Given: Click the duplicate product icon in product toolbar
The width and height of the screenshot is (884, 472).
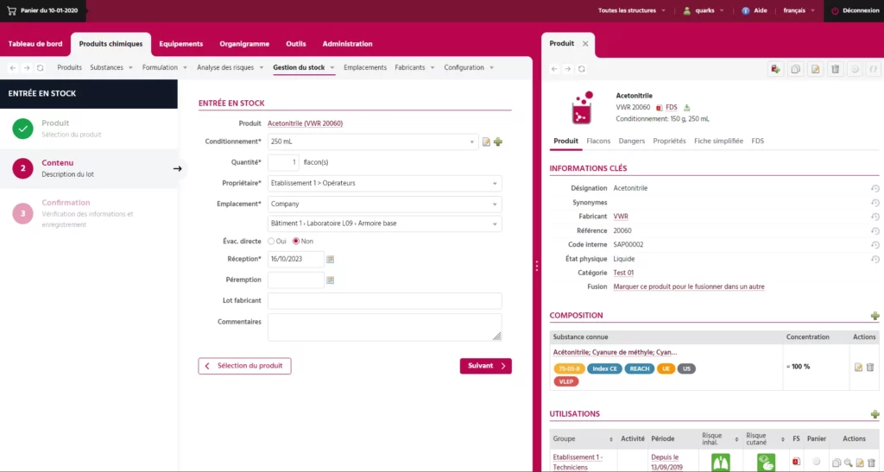Looking at the screenshot, I should click(794, 68).
